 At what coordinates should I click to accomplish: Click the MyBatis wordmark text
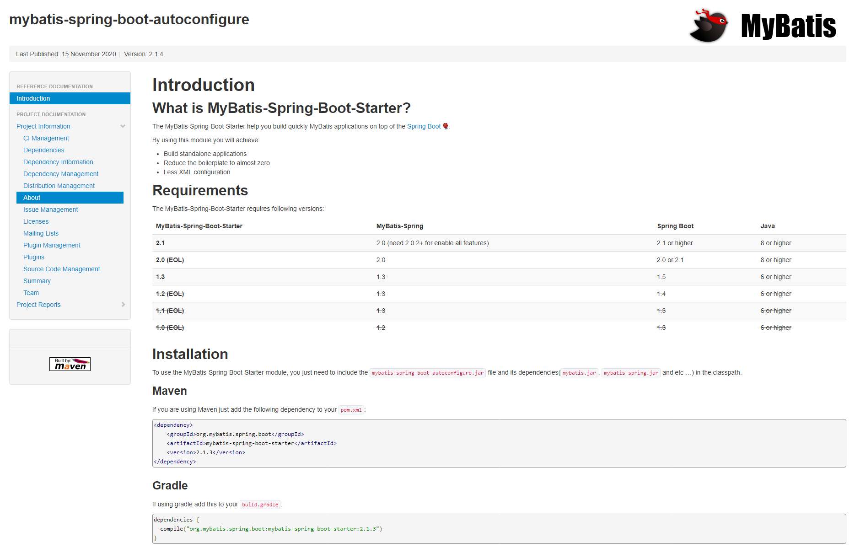[x=788, y=26]
